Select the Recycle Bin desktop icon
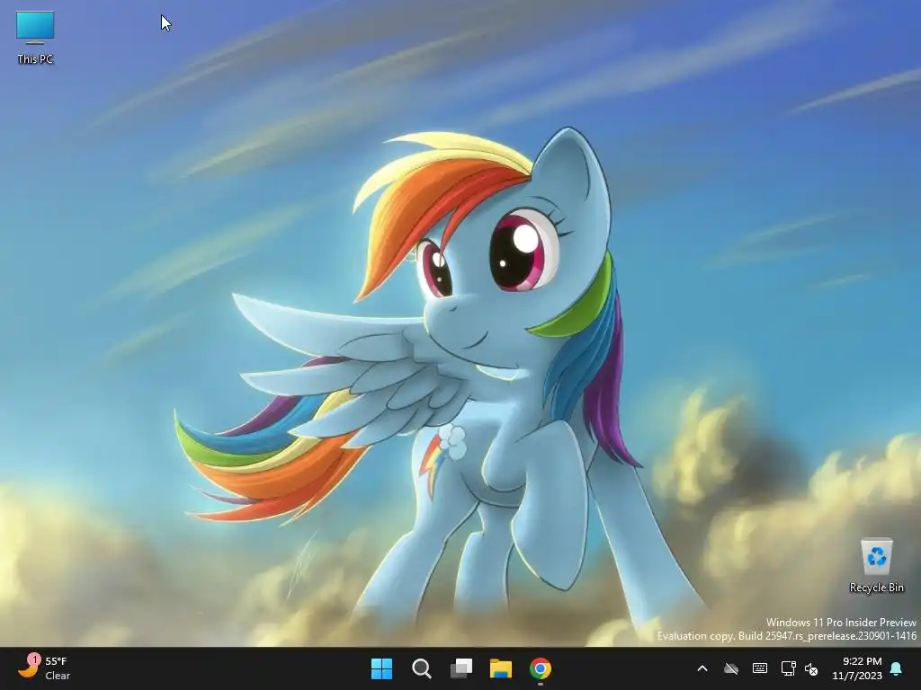The width and height of the screenshot is (921, 690). pyautogui.click(x=876, y=566)
